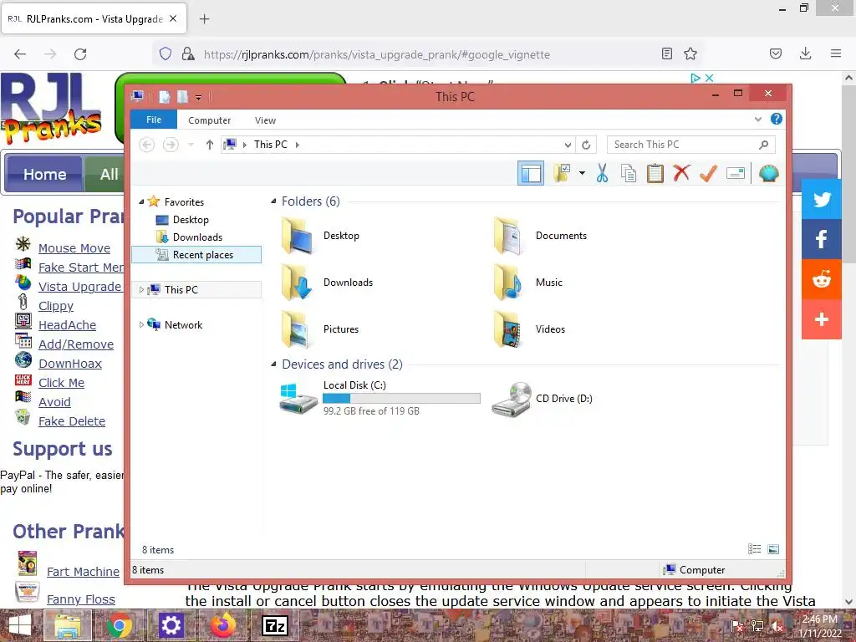
Task: Select the Videos folder icon
Action: click(x=509, y=329)
